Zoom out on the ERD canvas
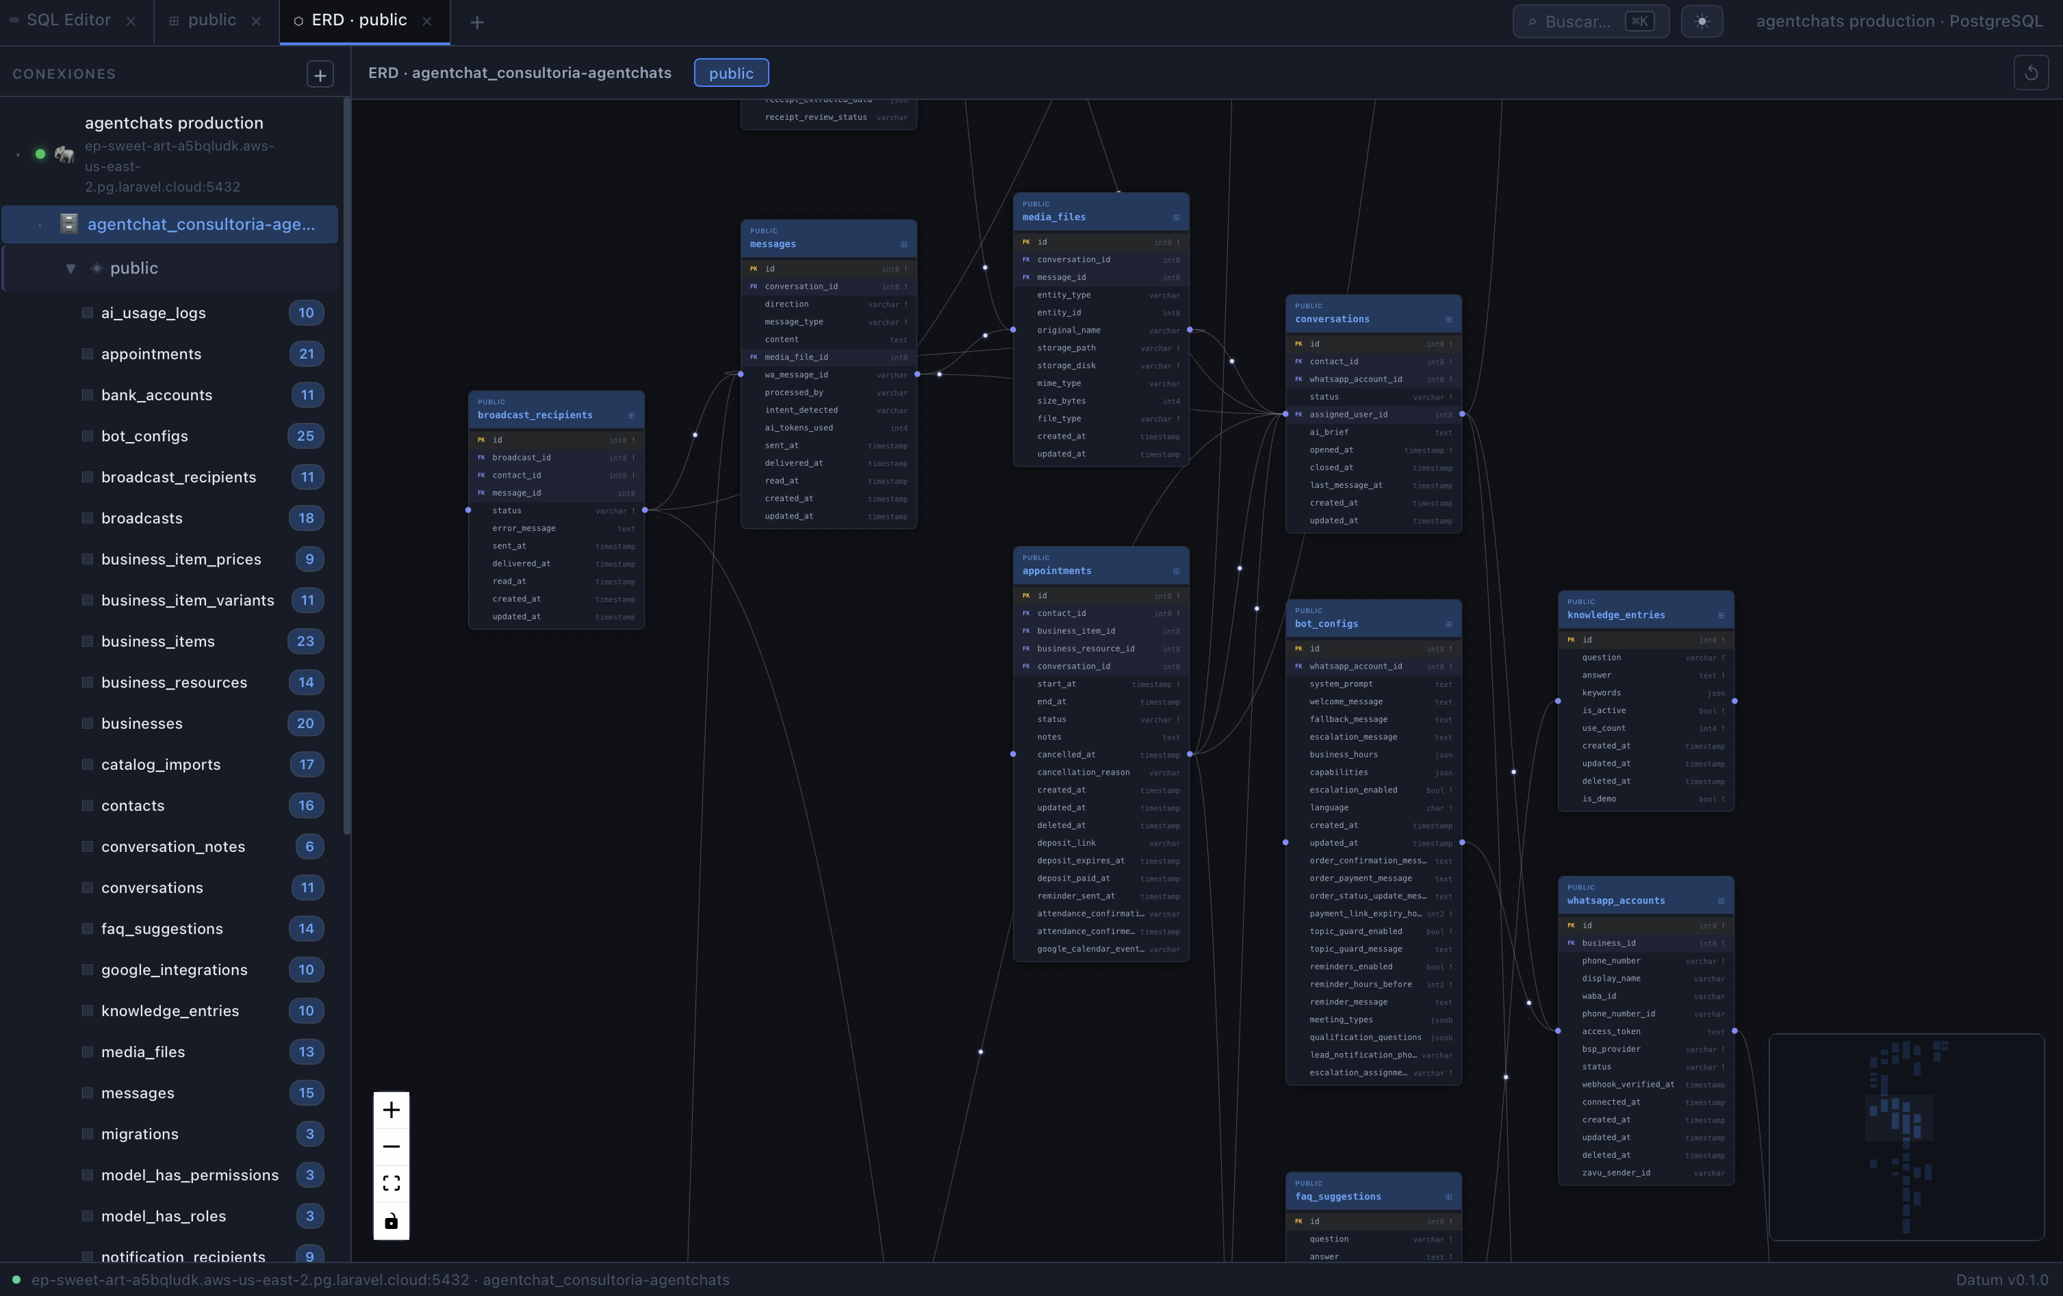 tap(392, 1146)
